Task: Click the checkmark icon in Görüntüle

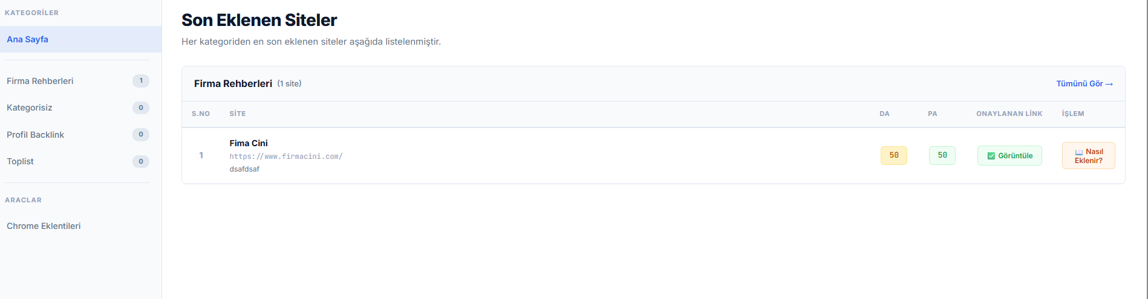Action: (991, 156)
